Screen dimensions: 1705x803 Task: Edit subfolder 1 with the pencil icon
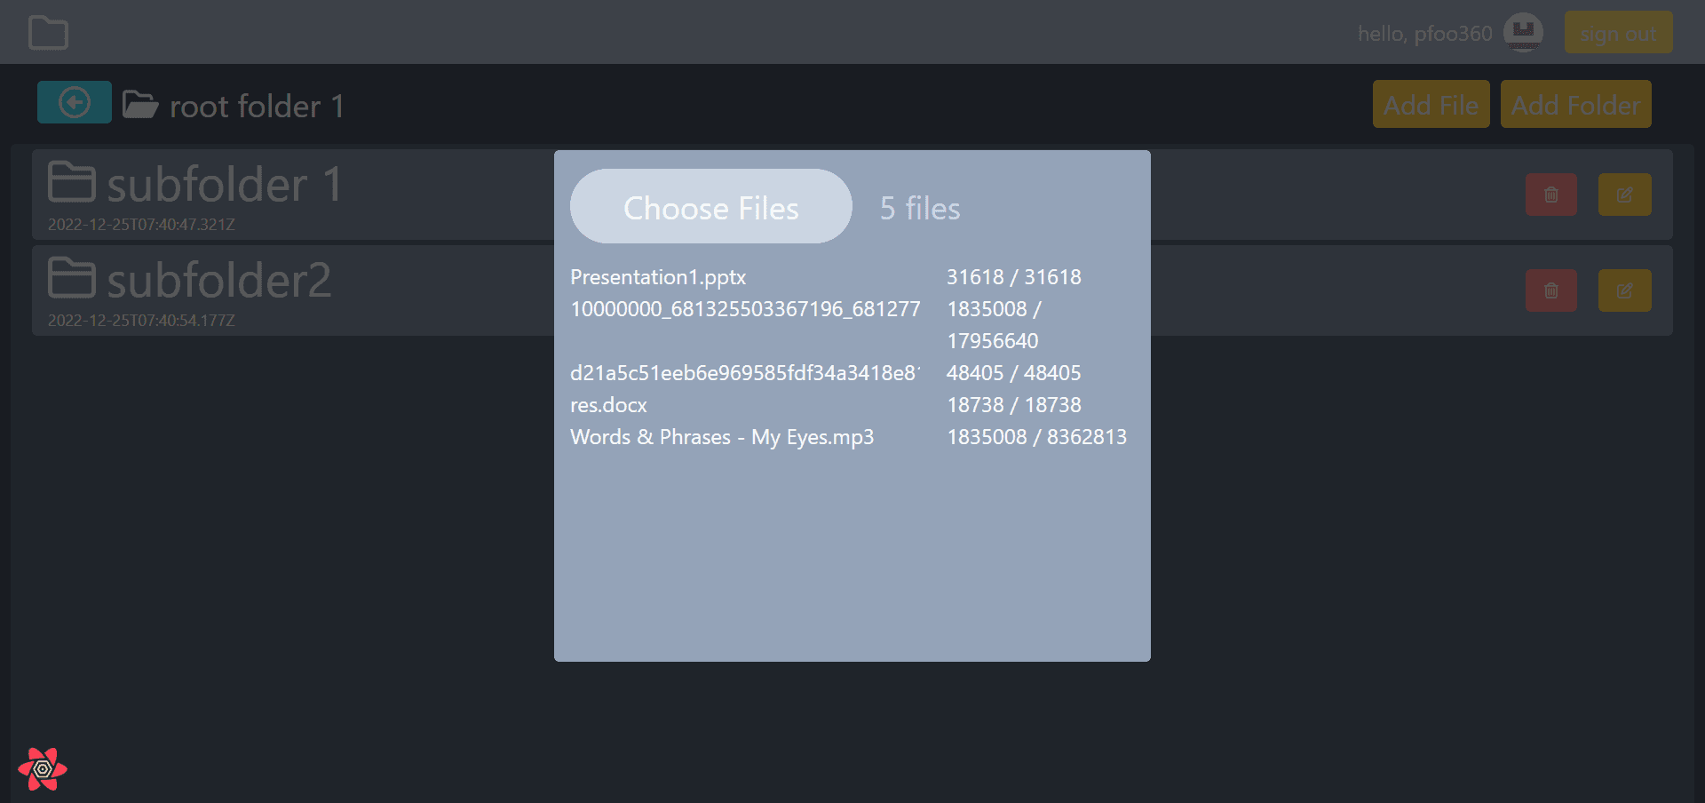(1624, 195)
